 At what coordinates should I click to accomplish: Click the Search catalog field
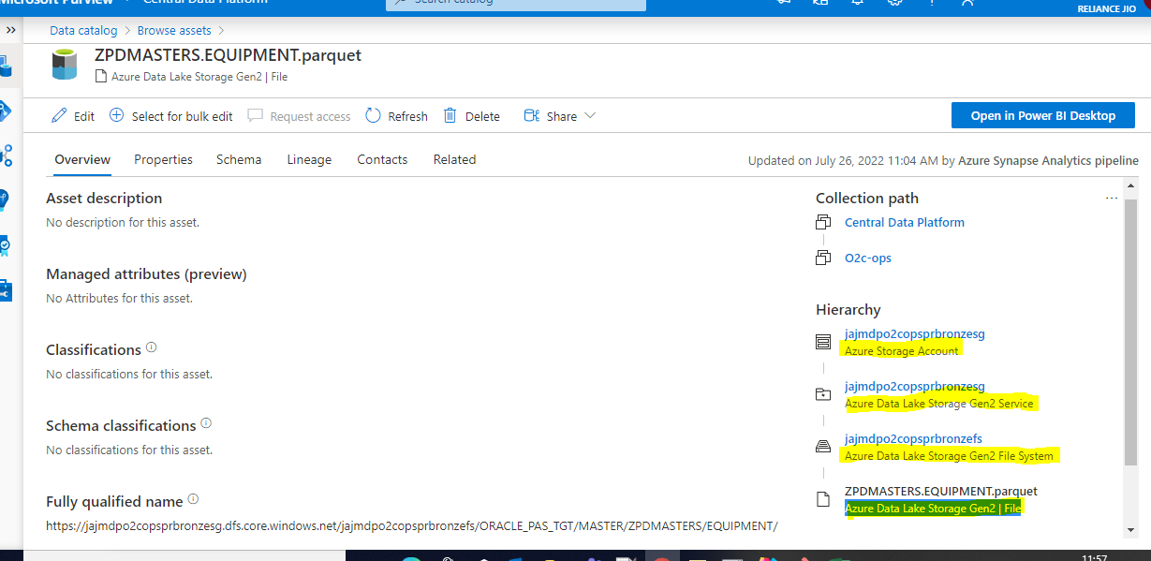tap(516, 3)
